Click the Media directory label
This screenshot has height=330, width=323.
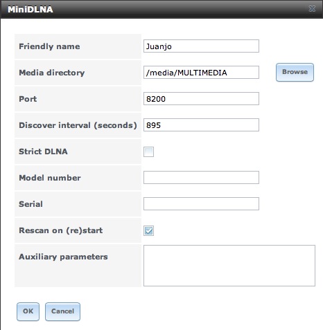coord(52,73)
